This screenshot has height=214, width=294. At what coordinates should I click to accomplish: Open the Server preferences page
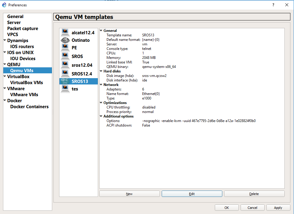coord(14,22)
